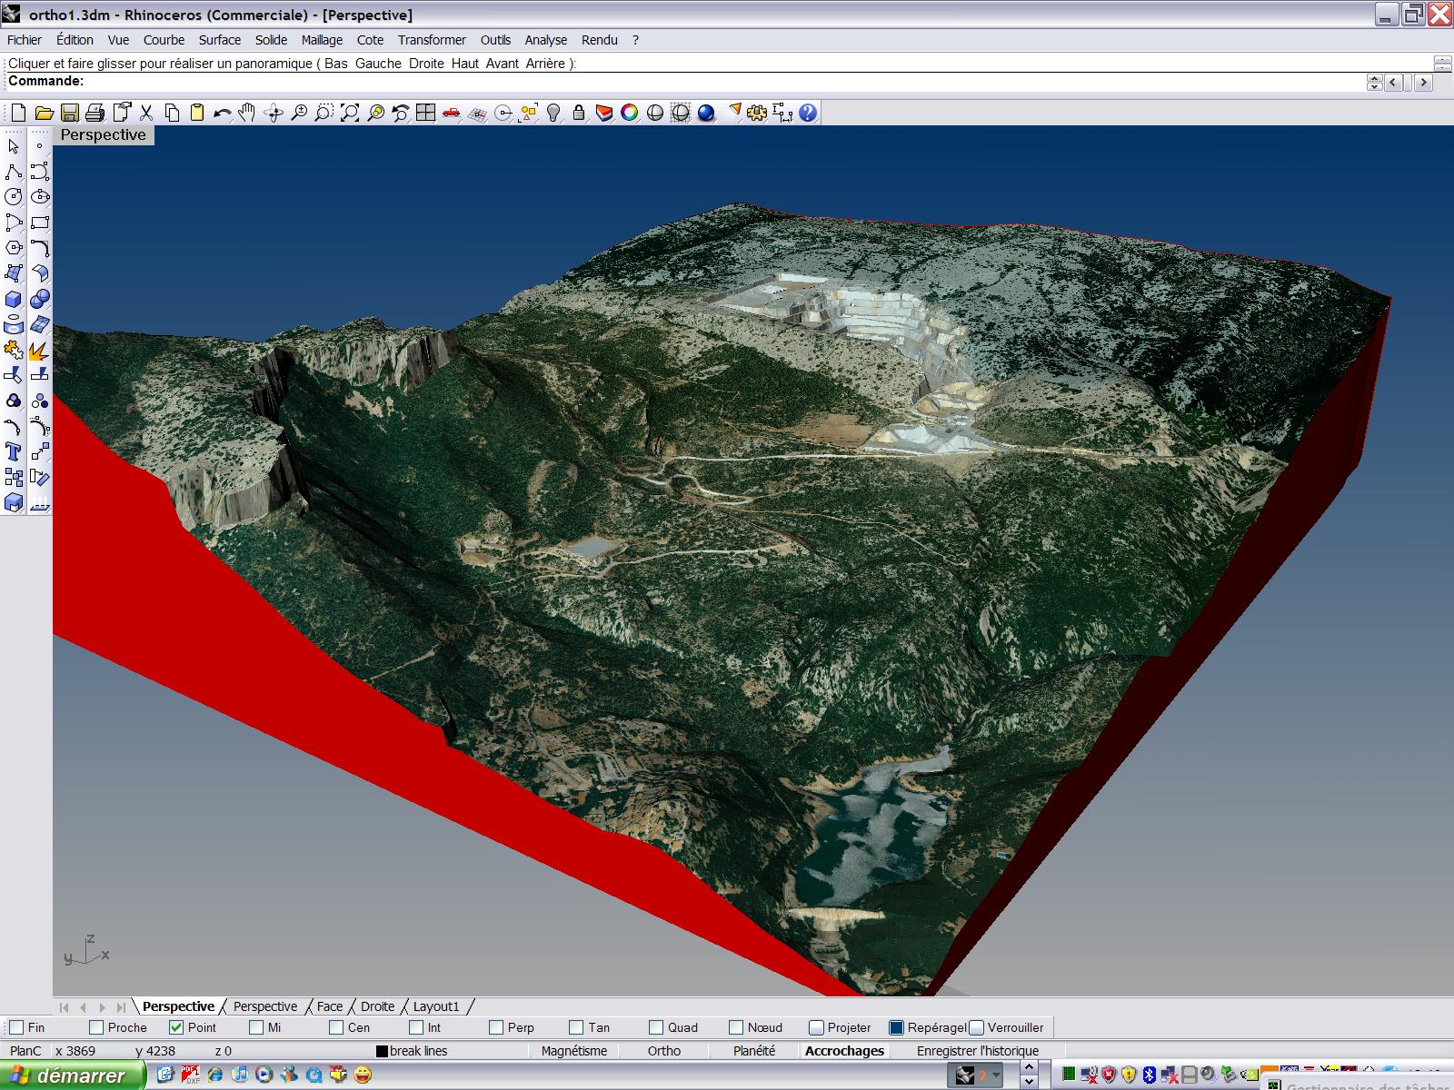
Task: Check the Quad object snap option
Action: 656,1027
